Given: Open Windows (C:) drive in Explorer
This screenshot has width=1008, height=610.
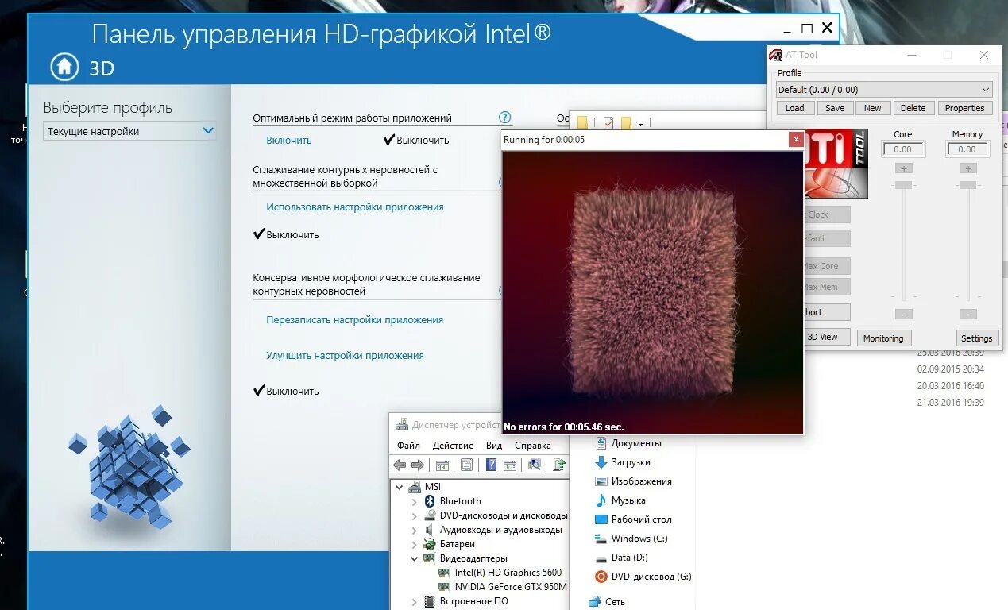Looking at the screenshot, I should click(631, 539).
